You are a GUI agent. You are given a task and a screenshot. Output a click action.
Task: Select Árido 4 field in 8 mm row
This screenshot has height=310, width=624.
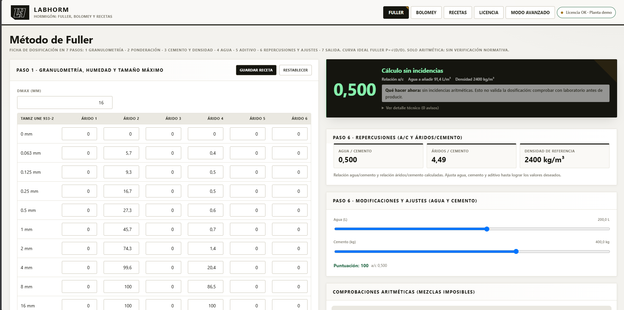(206, 287)
